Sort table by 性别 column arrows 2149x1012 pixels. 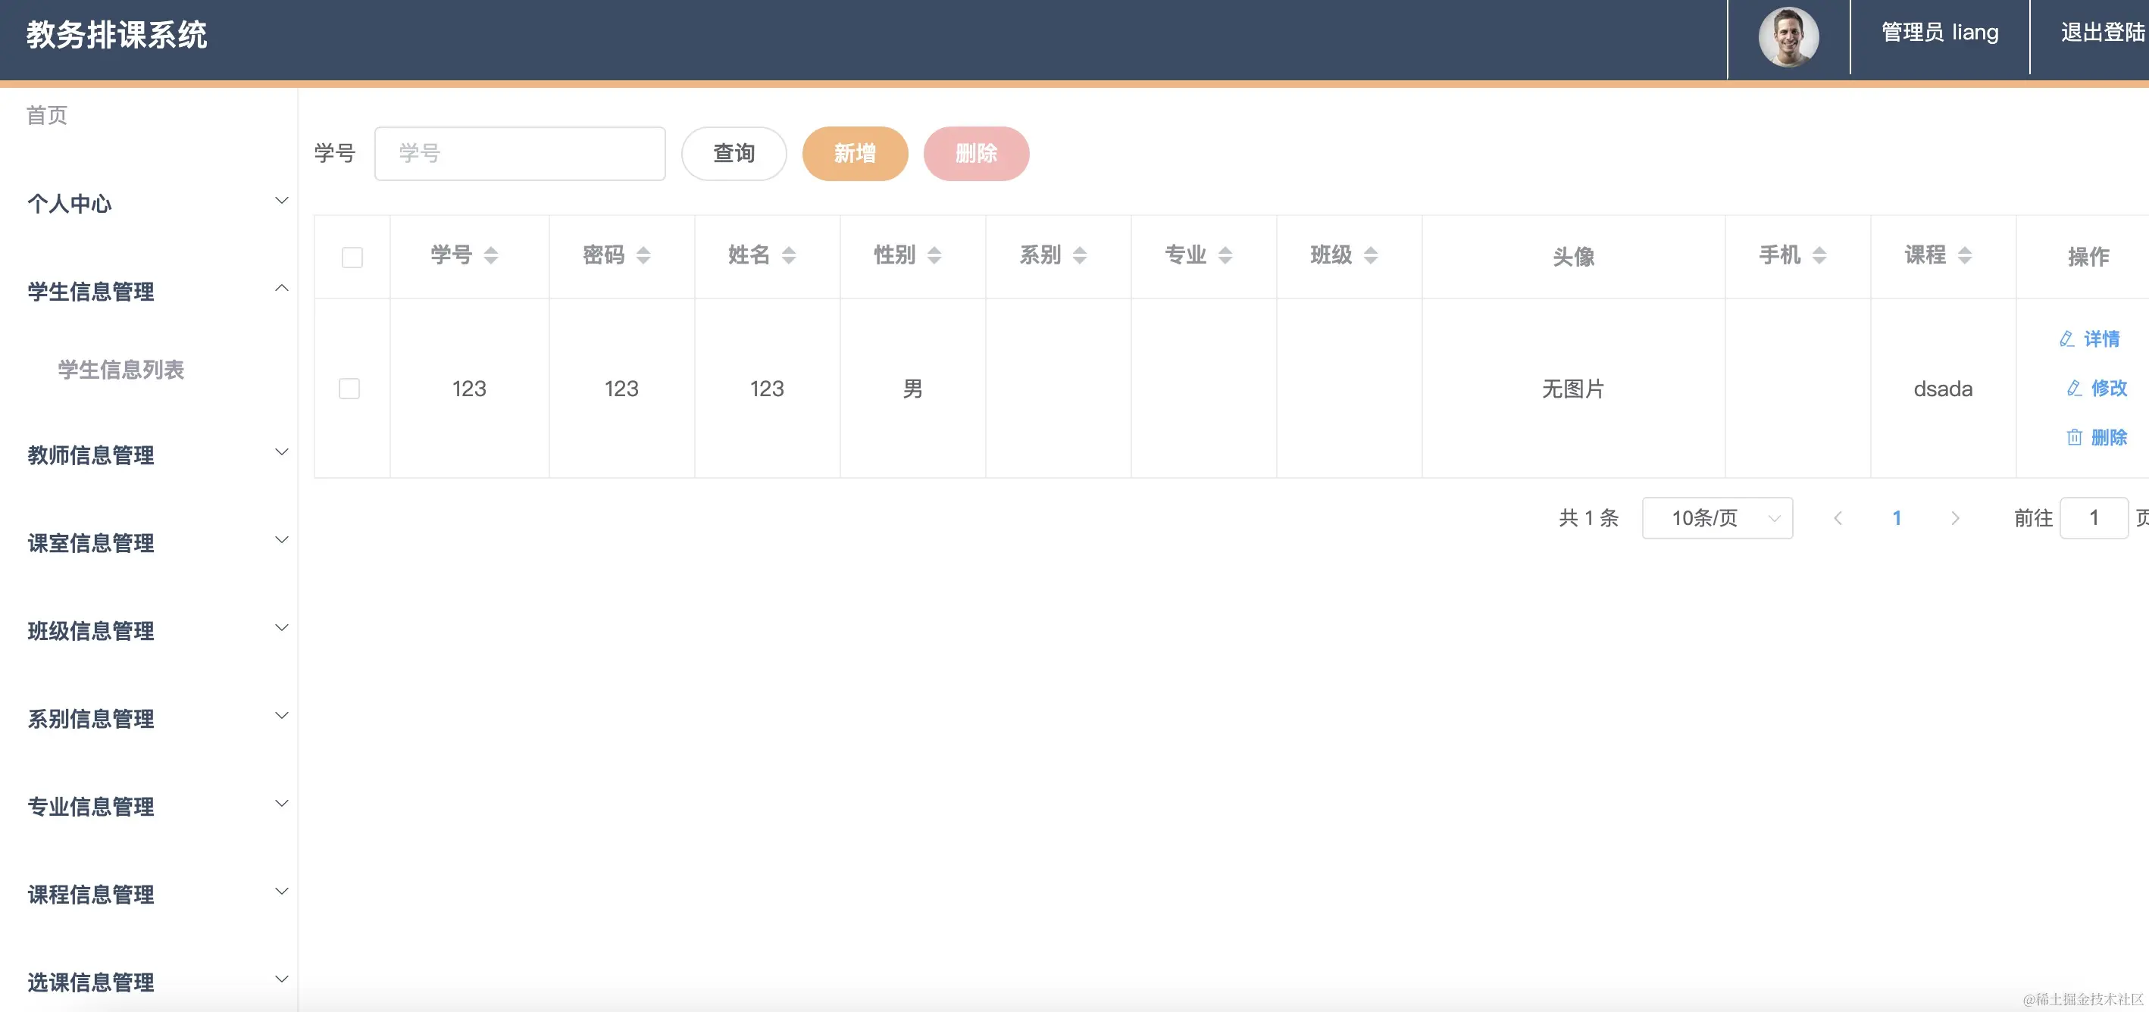(x=934, y=255)
